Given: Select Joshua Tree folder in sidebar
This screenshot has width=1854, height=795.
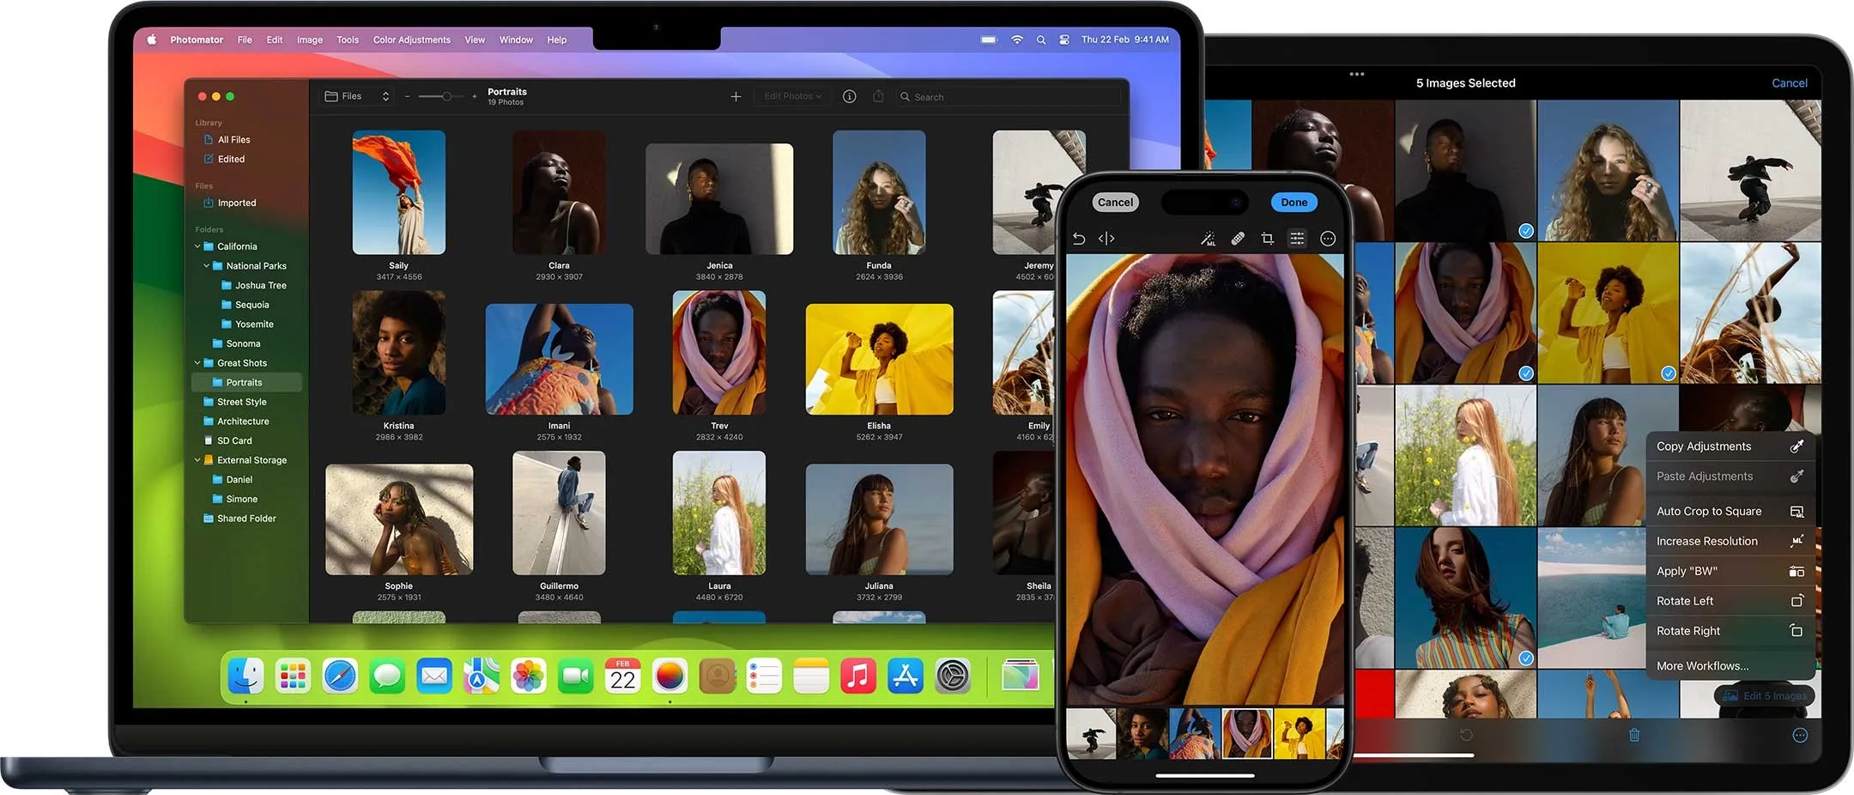Looking at the screenshot, I should [x=253, y=285].
